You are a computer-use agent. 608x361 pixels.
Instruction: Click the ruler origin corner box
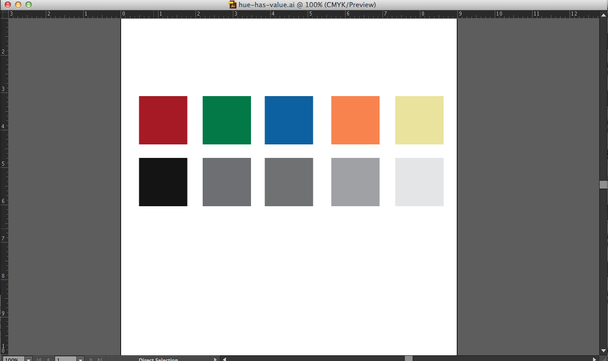[4, 15]
